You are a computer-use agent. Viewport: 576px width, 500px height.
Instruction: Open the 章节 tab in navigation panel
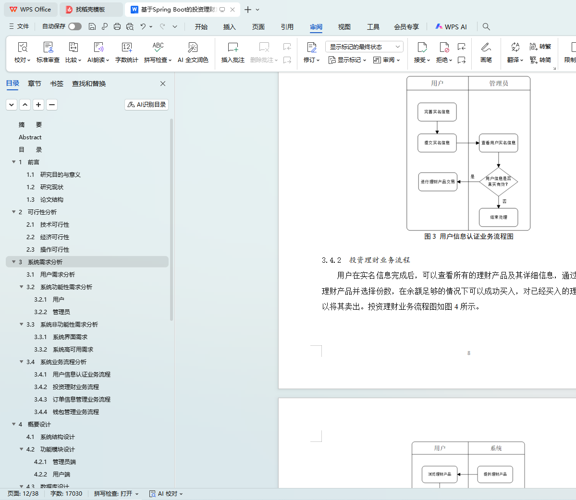34,84
